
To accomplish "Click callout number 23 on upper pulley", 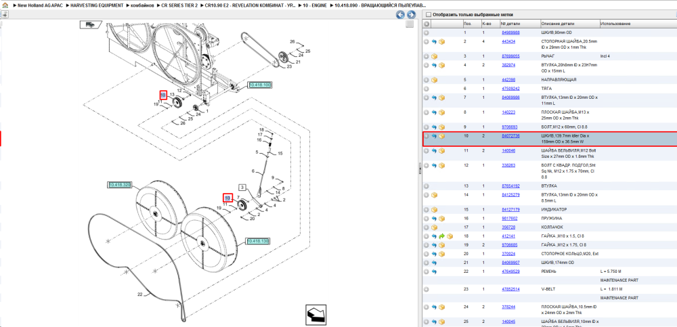I will click(x=289, y=66).
